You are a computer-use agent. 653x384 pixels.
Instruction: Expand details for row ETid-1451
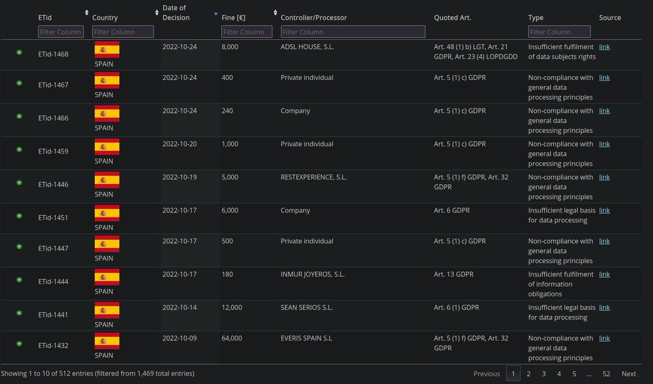[x=19, y=216]
